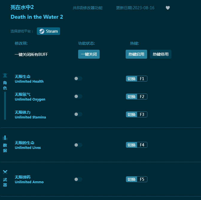The width and height of the screenshot is (201, 200).
Task: Click 切换 button beside F4
Action: coord(131,145)
